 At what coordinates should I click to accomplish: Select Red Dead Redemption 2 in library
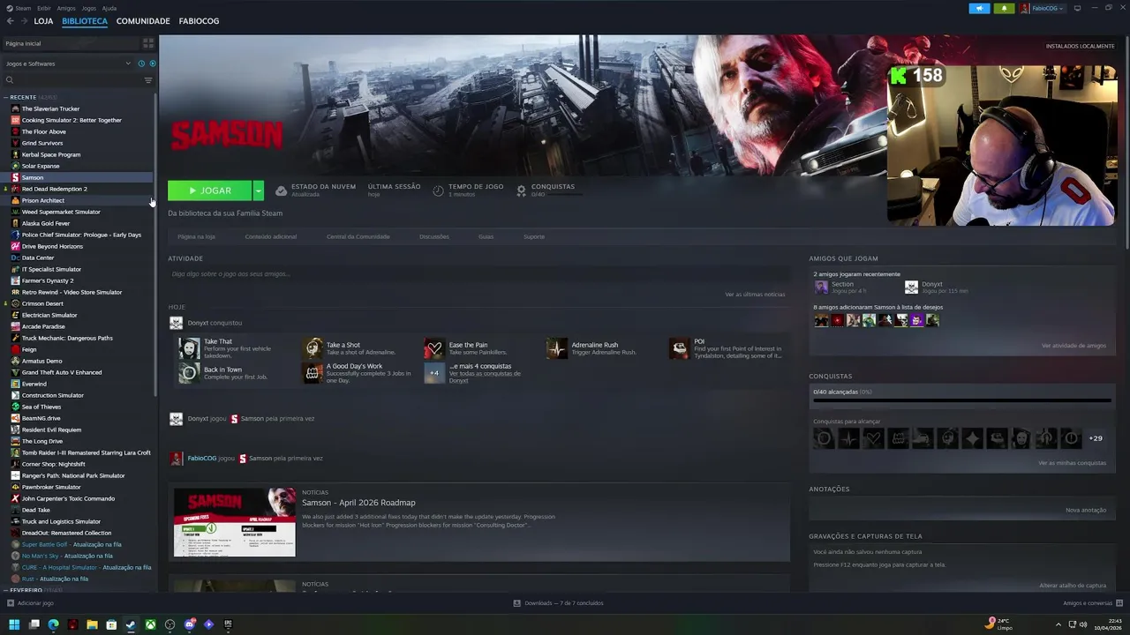point(54,189)
